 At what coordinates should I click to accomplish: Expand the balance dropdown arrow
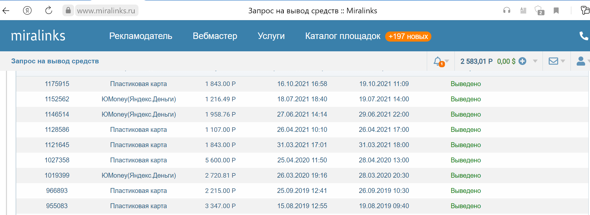coord(535,61)
